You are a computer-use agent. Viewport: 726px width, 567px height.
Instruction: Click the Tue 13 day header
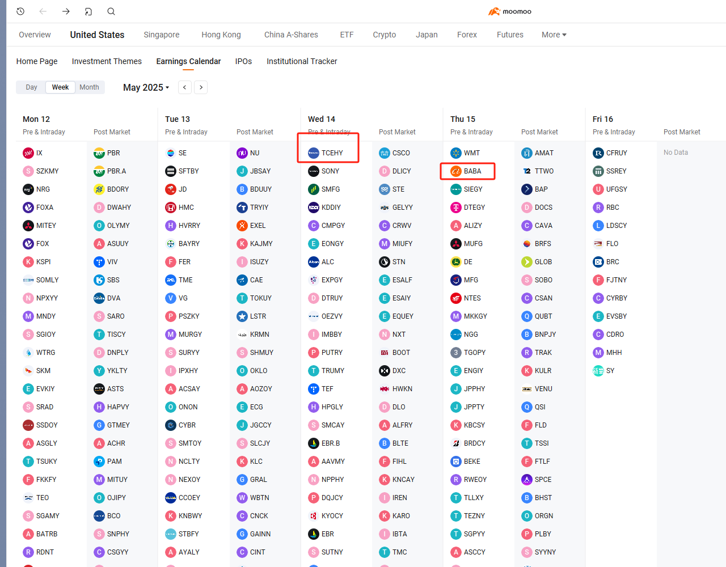(178, 119)
